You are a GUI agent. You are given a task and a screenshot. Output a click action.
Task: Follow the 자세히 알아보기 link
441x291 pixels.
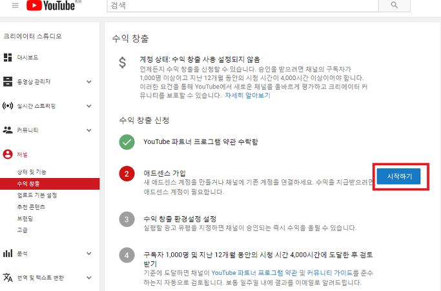247,95
